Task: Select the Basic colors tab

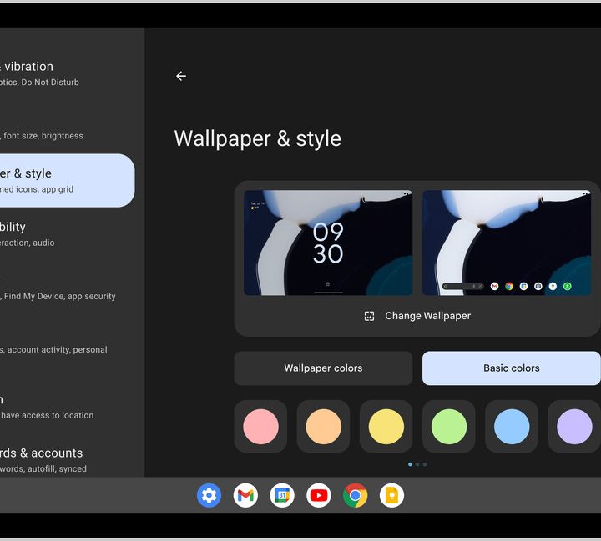Action: [511, 368]
